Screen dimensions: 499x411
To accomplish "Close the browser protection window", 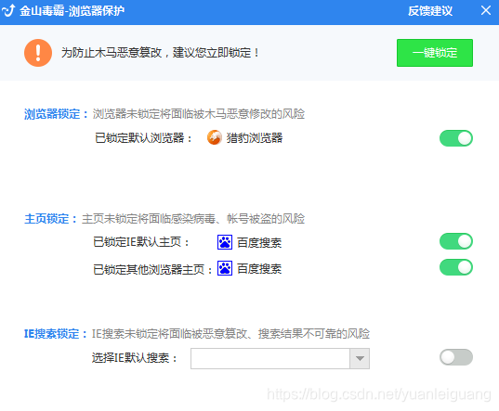I will point(486,10).
